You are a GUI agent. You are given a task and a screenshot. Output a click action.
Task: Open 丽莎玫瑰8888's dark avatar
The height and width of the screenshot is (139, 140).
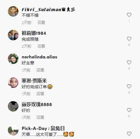coord(13,106)
